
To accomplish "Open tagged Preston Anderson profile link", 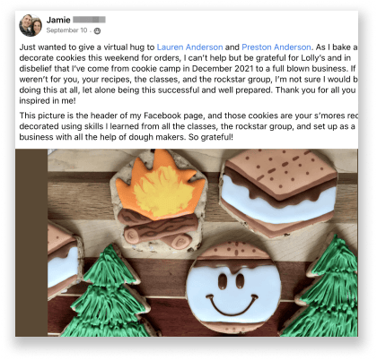I will [276, 47].
